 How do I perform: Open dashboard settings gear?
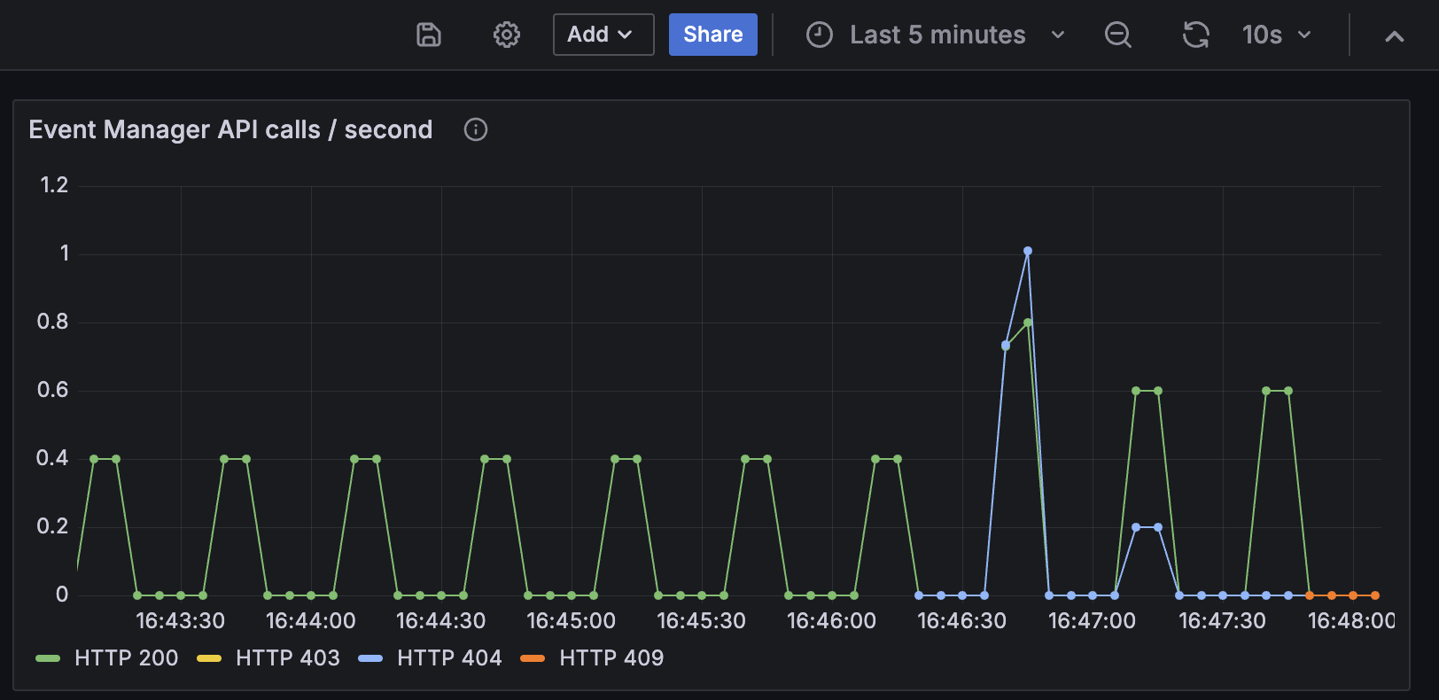click(507, 35)
